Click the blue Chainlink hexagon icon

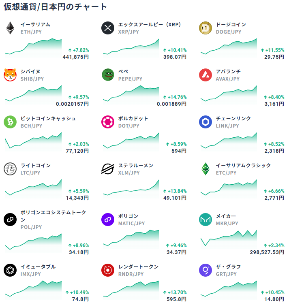click(x=206, y=122)
